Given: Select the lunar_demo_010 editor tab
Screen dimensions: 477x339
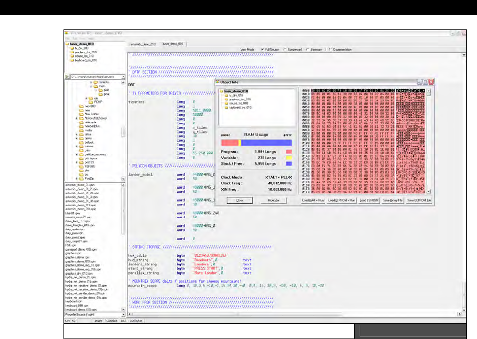Looking at the screenshot, I should (172, 44).
